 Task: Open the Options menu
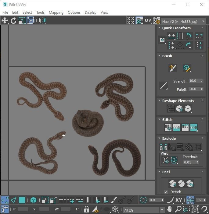tap(74, 12)
